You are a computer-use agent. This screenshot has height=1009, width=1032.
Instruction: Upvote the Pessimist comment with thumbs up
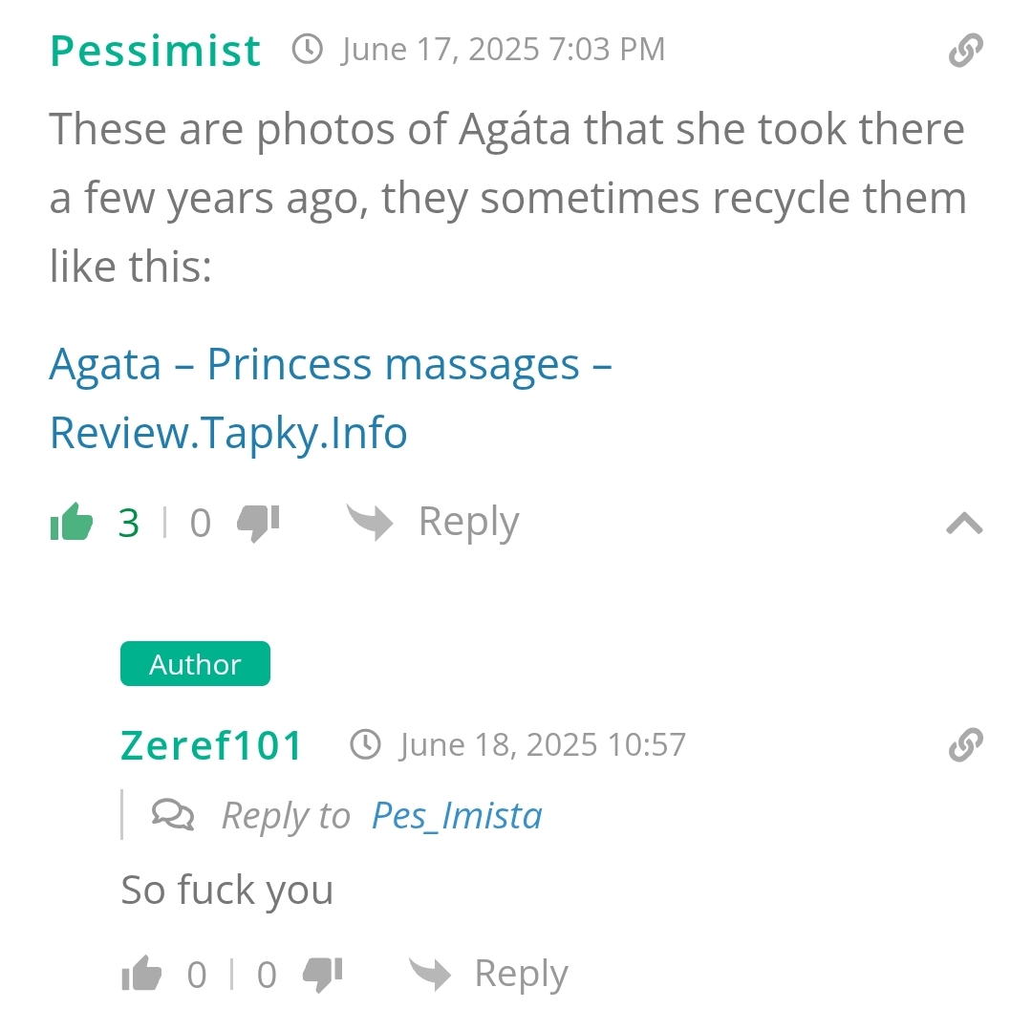[x=72, y=523]
